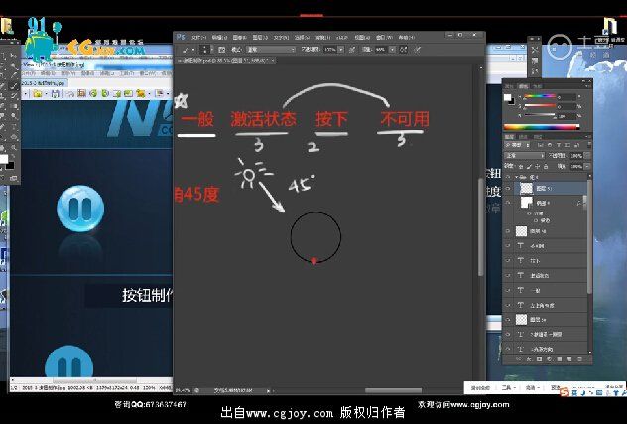Pick a color from the spectrum ramp
The image size is (627, 424).
click(x=542, y=127)
